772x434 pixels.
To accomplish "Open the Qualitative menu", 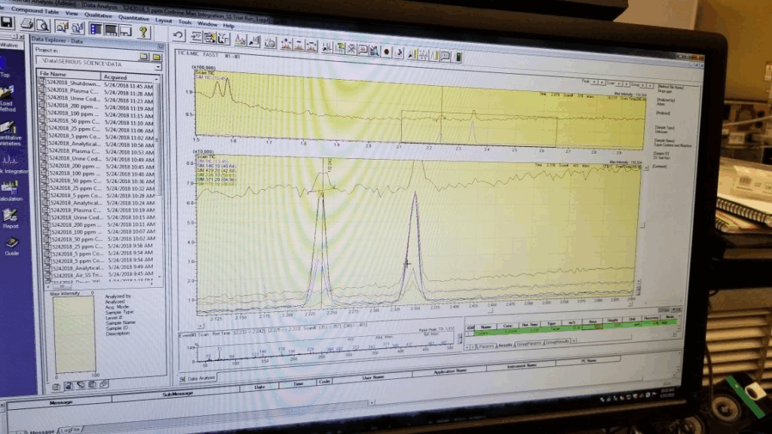I will click(97, 13).
